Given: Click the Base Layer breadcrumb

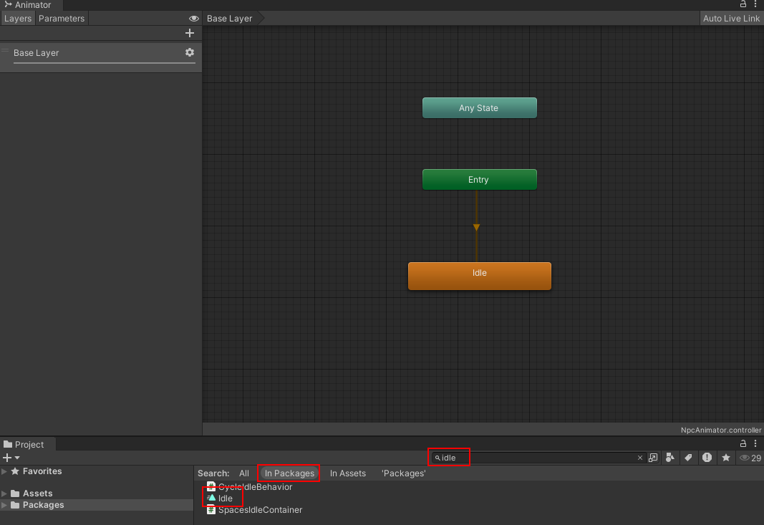Looking at the screenshot, I should tap(228, 18).
